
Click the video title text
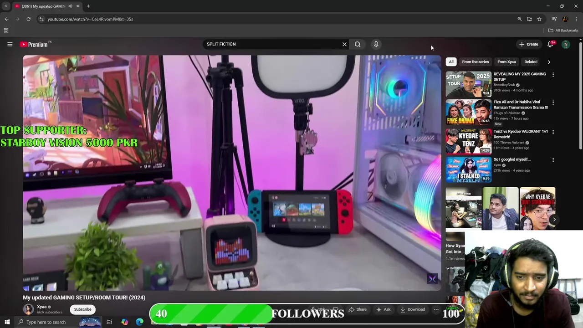point(84,297)
